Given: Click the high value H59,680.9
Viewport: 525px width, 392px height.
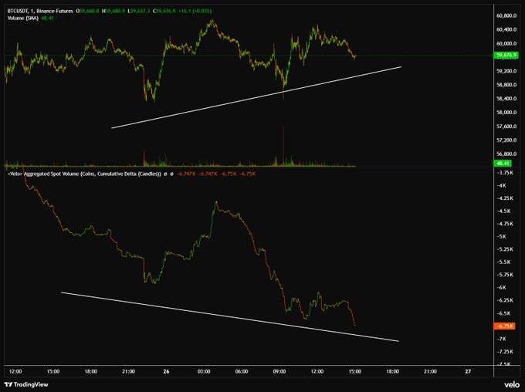Looking at the screenshot, I should (113, 11).
